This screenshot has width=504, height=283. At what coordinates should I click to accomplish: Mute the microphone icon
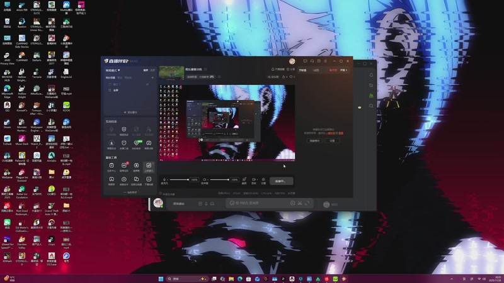(x=164, y=180)
